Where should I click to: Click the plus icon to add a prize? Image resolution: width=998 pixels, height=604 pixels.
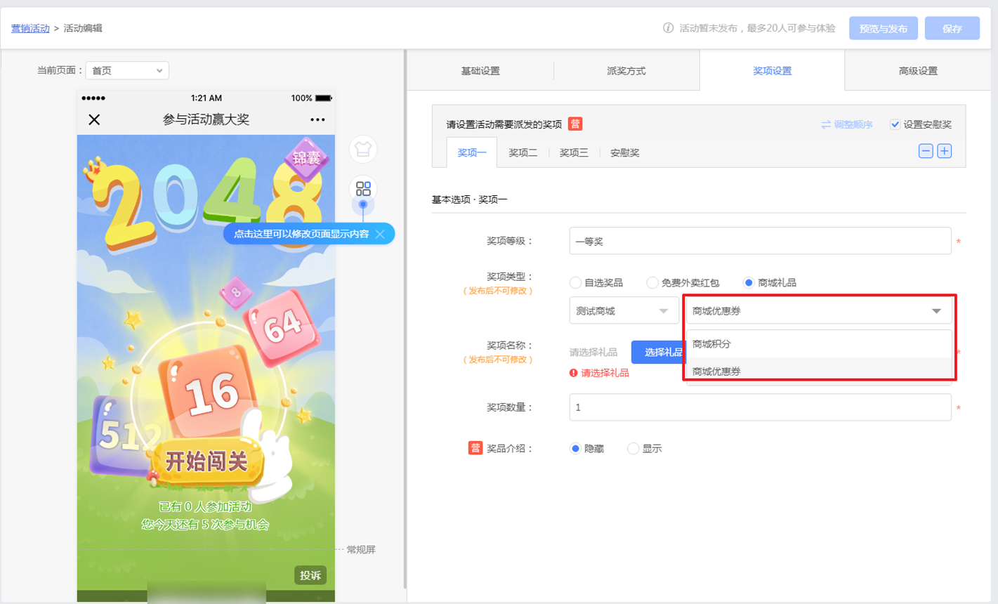945,151
